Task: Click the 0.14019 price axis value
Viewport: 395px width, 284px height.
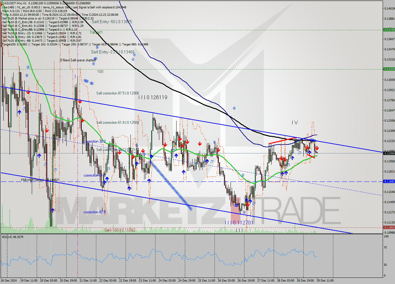Action: click(389, 8)
